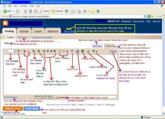This screenshot has width=165, height=119.
Task: Open the Back button history dropdown
Action: [13, 11]
